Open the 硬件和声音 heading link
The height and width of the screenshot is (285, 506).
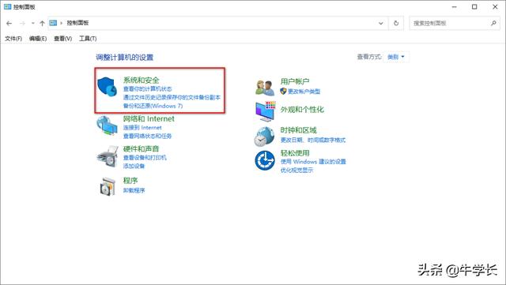point(141,148)
